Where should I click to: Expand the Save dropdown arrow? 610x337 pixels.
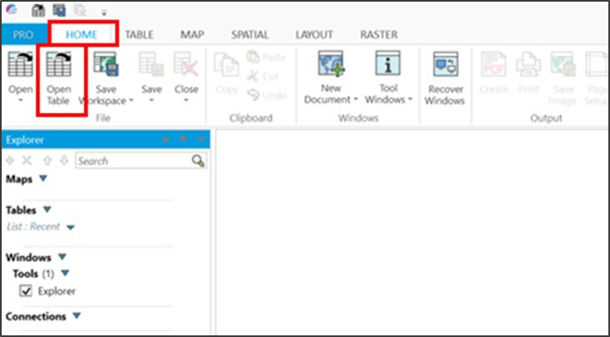pos(151,100)
